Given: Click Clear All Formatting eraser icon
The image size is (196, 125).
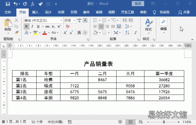Looking at the screenshot, I should (68, 26).
